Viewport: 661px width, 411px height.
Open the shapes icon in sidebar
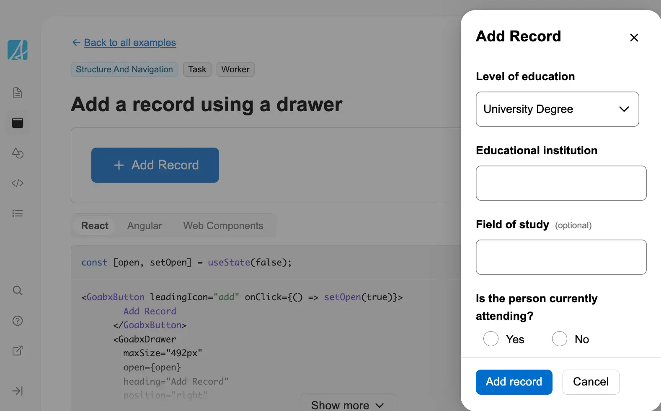pos(18,153)
